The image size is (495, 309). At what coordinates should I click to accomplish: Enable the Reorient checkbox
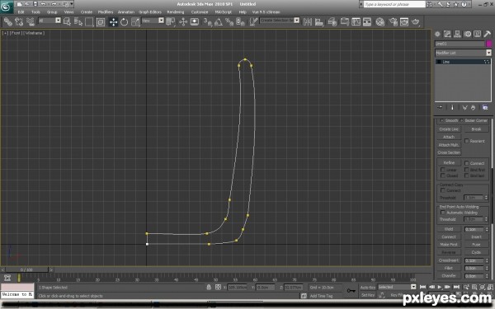[467, 141]
